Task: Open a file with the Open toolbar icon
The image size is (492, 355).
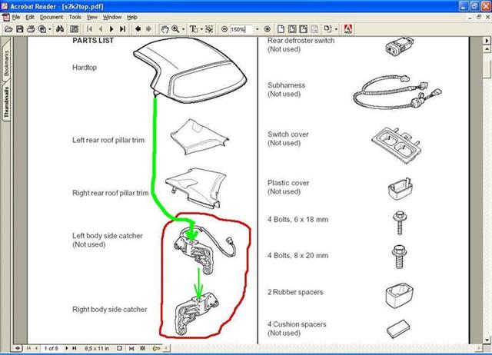Action: click(x=8, y=29)
